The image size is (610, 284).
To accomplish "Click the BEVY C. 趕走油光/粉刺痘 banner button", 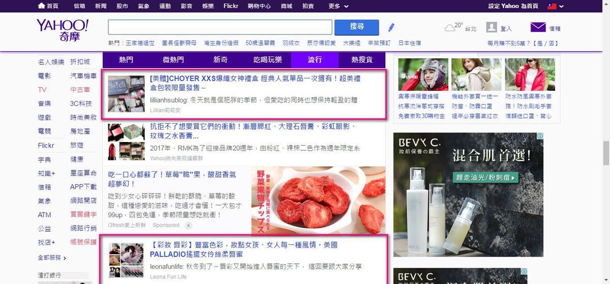I will pos(485,177).
